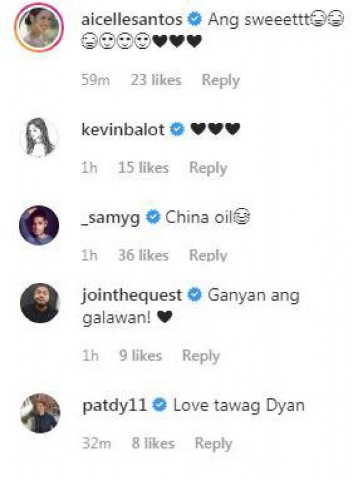Open kevinbalot sketch avatar
Viewport: 353px width, 481px height.
pos(39,137)
